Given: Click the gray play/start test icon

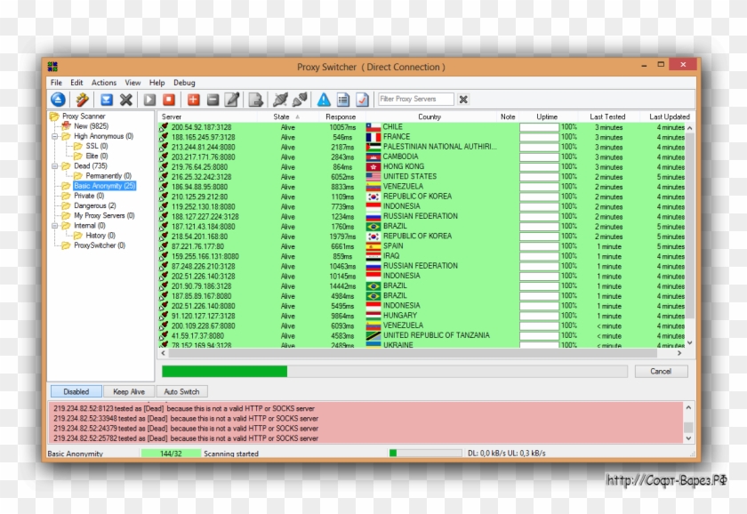Looking at the screenshot, I should (149, 100).
